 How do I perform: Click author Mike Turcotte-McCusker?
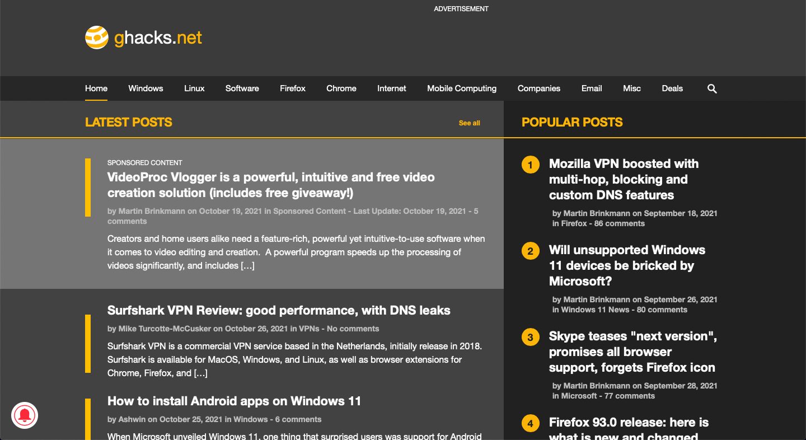[165, 329]
